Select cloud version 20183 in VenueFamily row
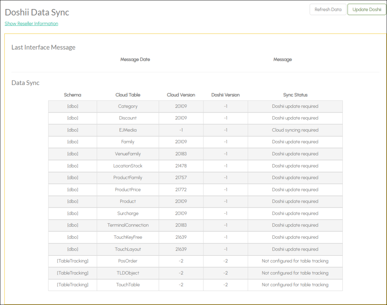The height and width of the screenshot is (305, 387). click(x=181, y=154)
